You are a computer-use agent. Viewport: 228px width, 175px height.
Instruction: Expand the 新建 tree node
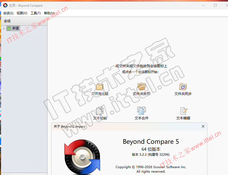pyautogui.click(x=4, y=28)
